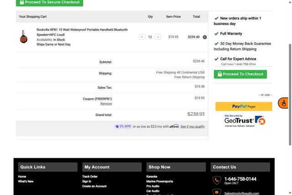Click the My Account footer heading

(x=97, y=167)
